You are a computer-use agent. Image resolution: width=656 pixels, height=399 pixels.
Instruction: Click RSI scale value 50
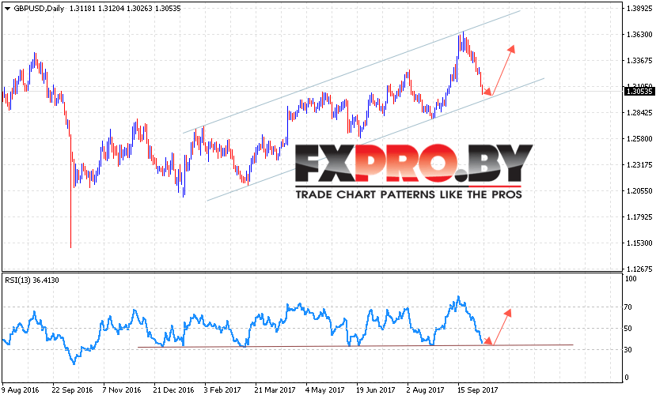click(628, 329)
